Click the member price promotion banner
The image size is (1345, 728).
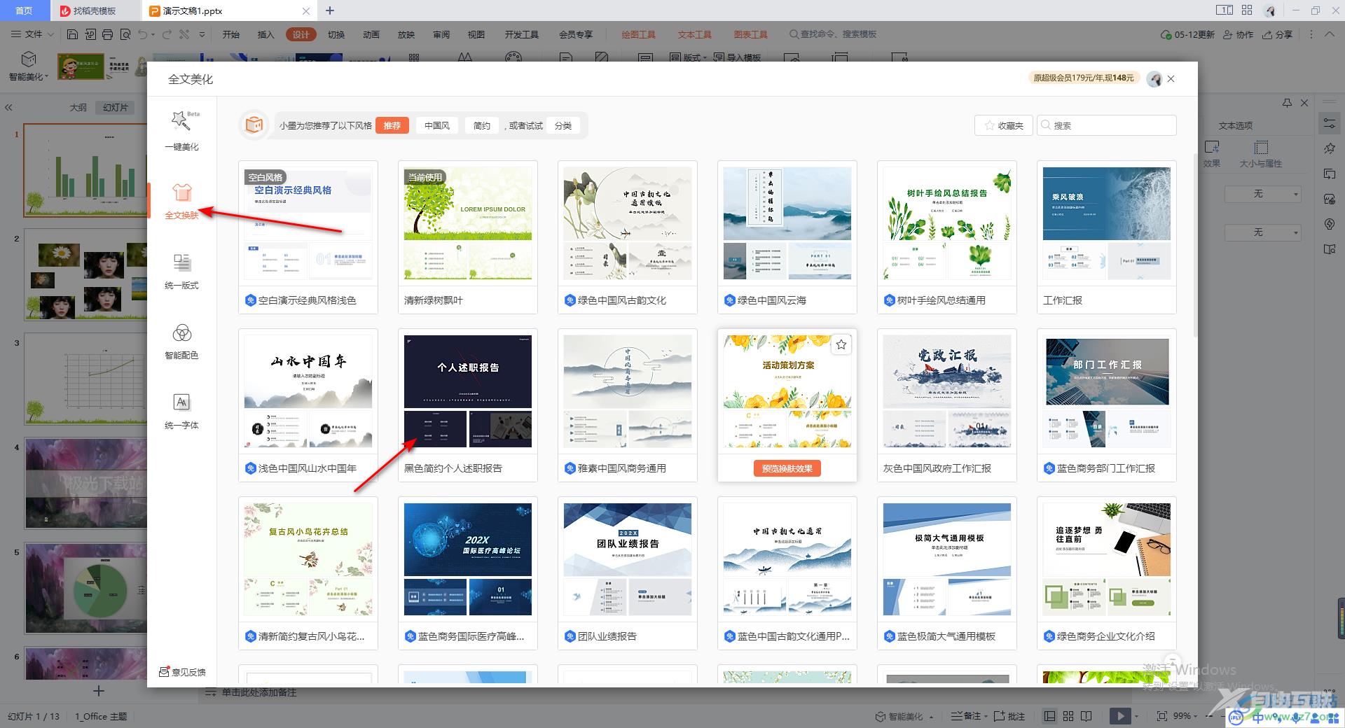[x=1084, y=78]
